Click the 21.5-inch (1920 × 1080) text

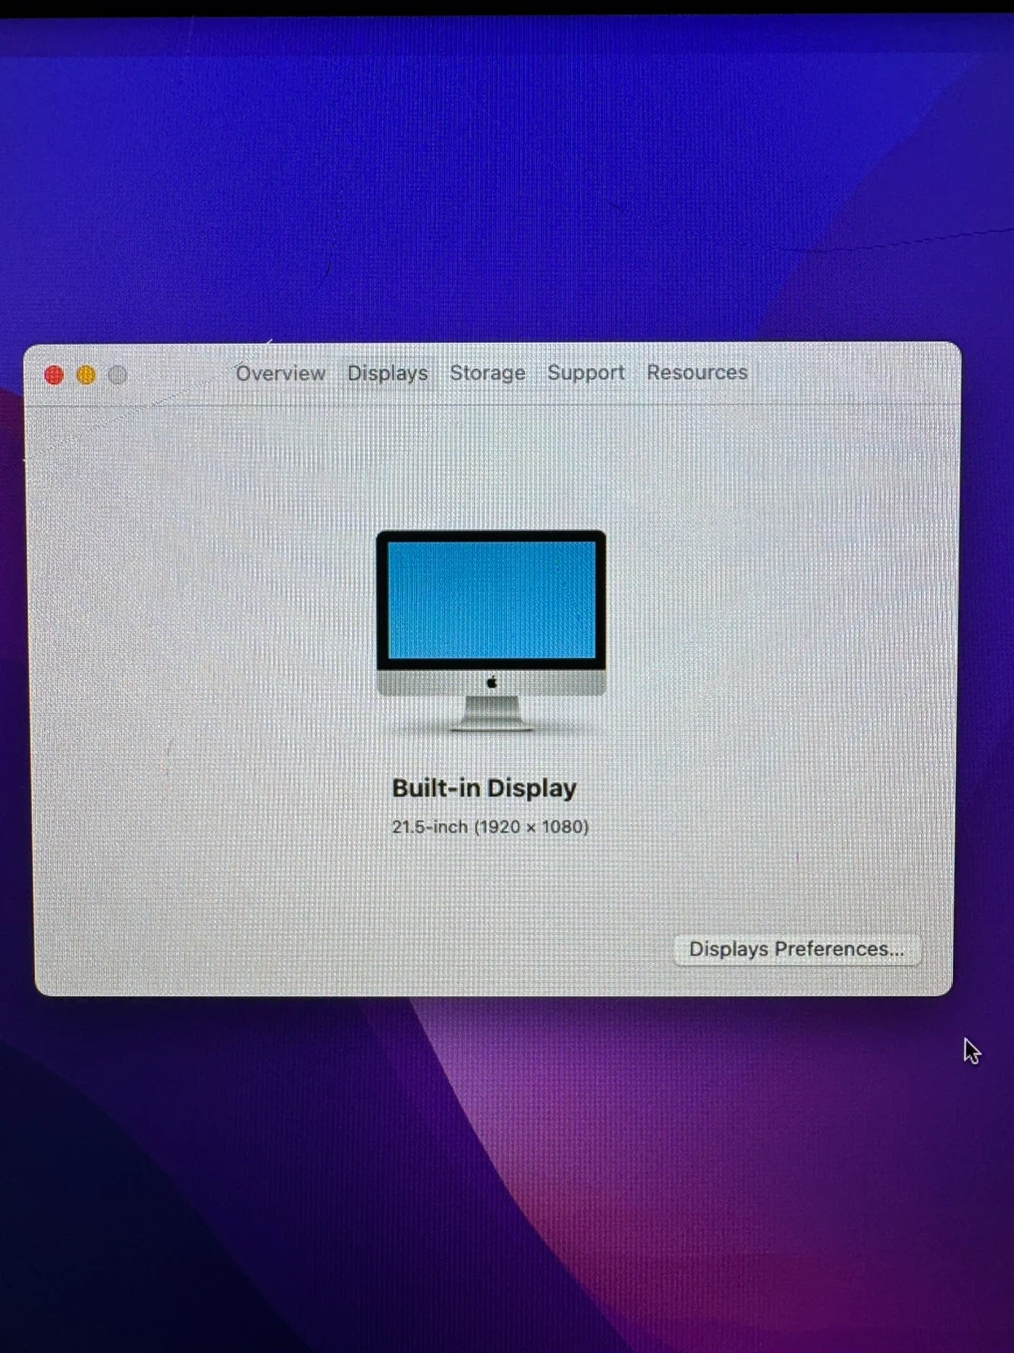click(x=490, y=827)
